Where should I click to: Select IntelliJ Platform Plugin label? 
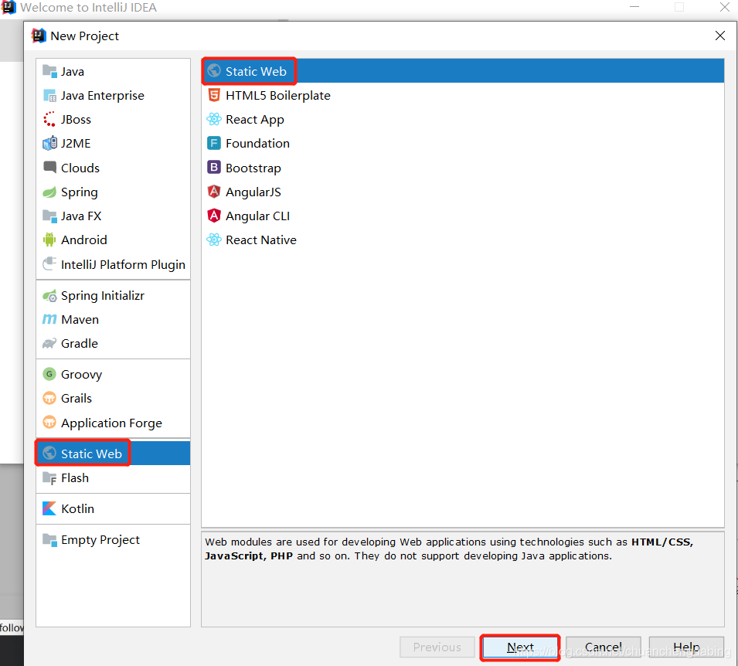[x=124, y=264]
